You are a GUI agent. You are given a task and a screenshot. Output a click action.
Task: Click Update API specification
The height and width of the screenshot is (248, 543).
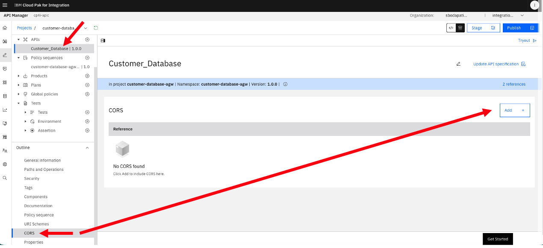[499, 64]
